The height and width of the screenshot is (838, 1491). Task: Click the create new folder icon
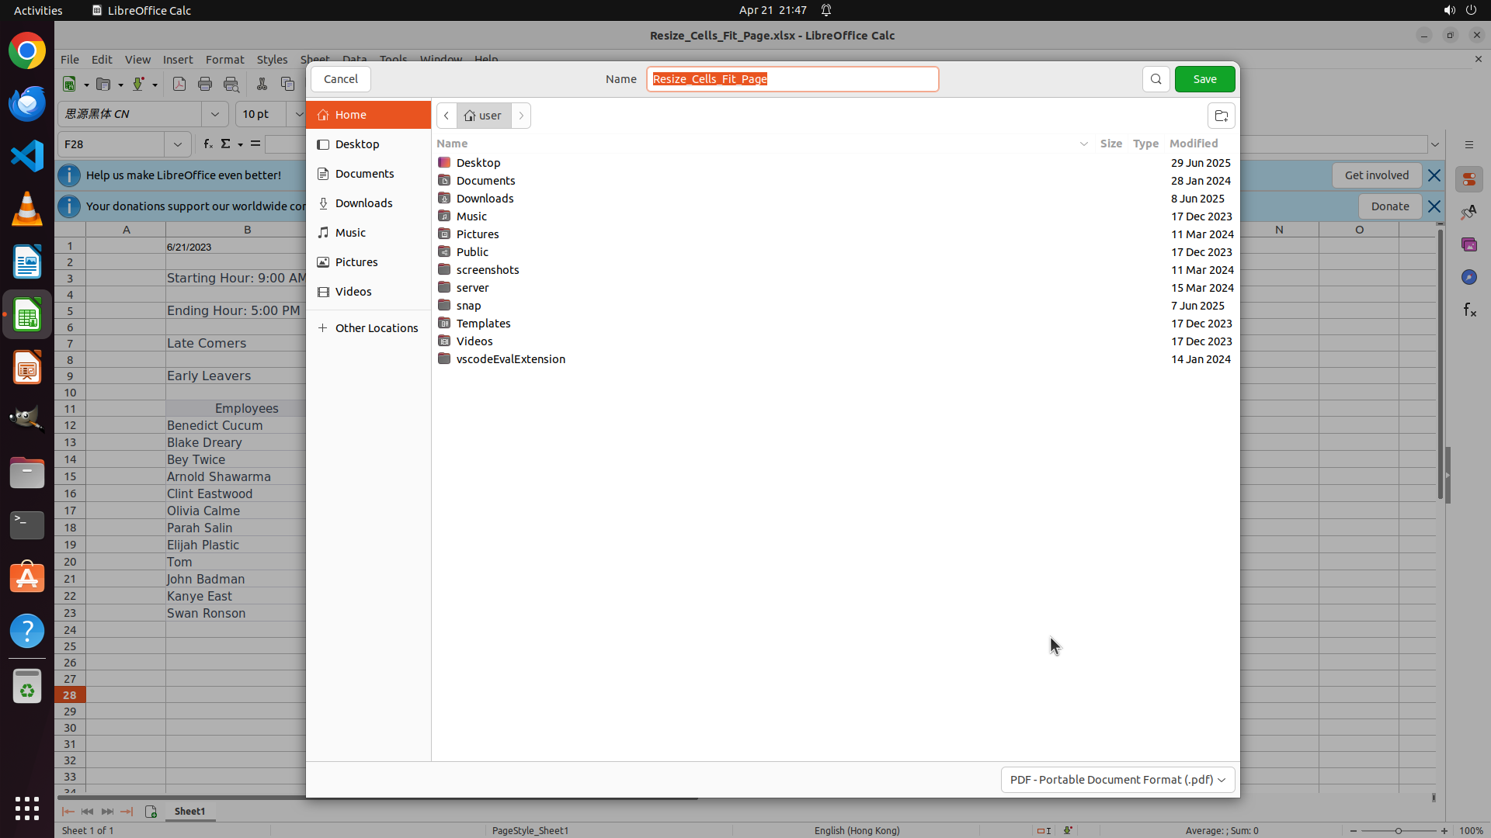point(1221,116)
